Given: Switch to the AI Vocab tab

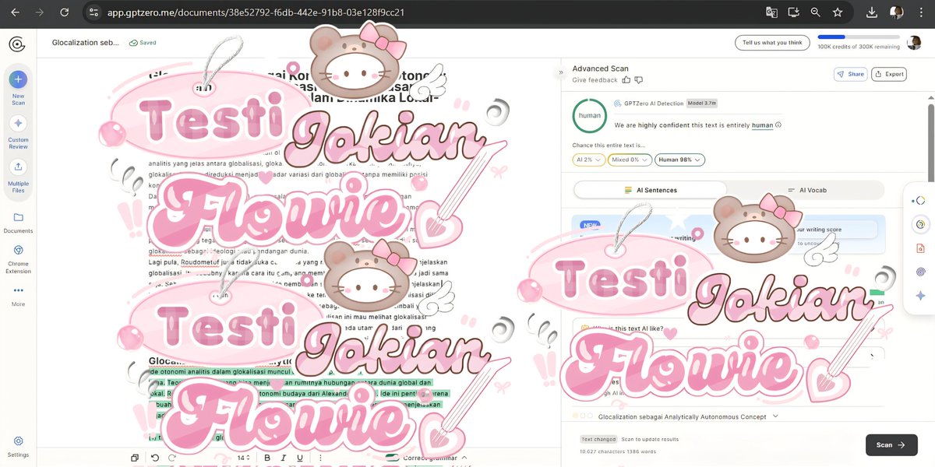Looking at the screenshot, I should coord(806,190).
